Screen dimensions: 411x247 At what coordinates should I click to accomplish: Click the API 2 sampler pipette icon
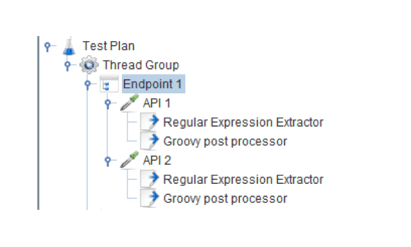click(x=129, y=160)
